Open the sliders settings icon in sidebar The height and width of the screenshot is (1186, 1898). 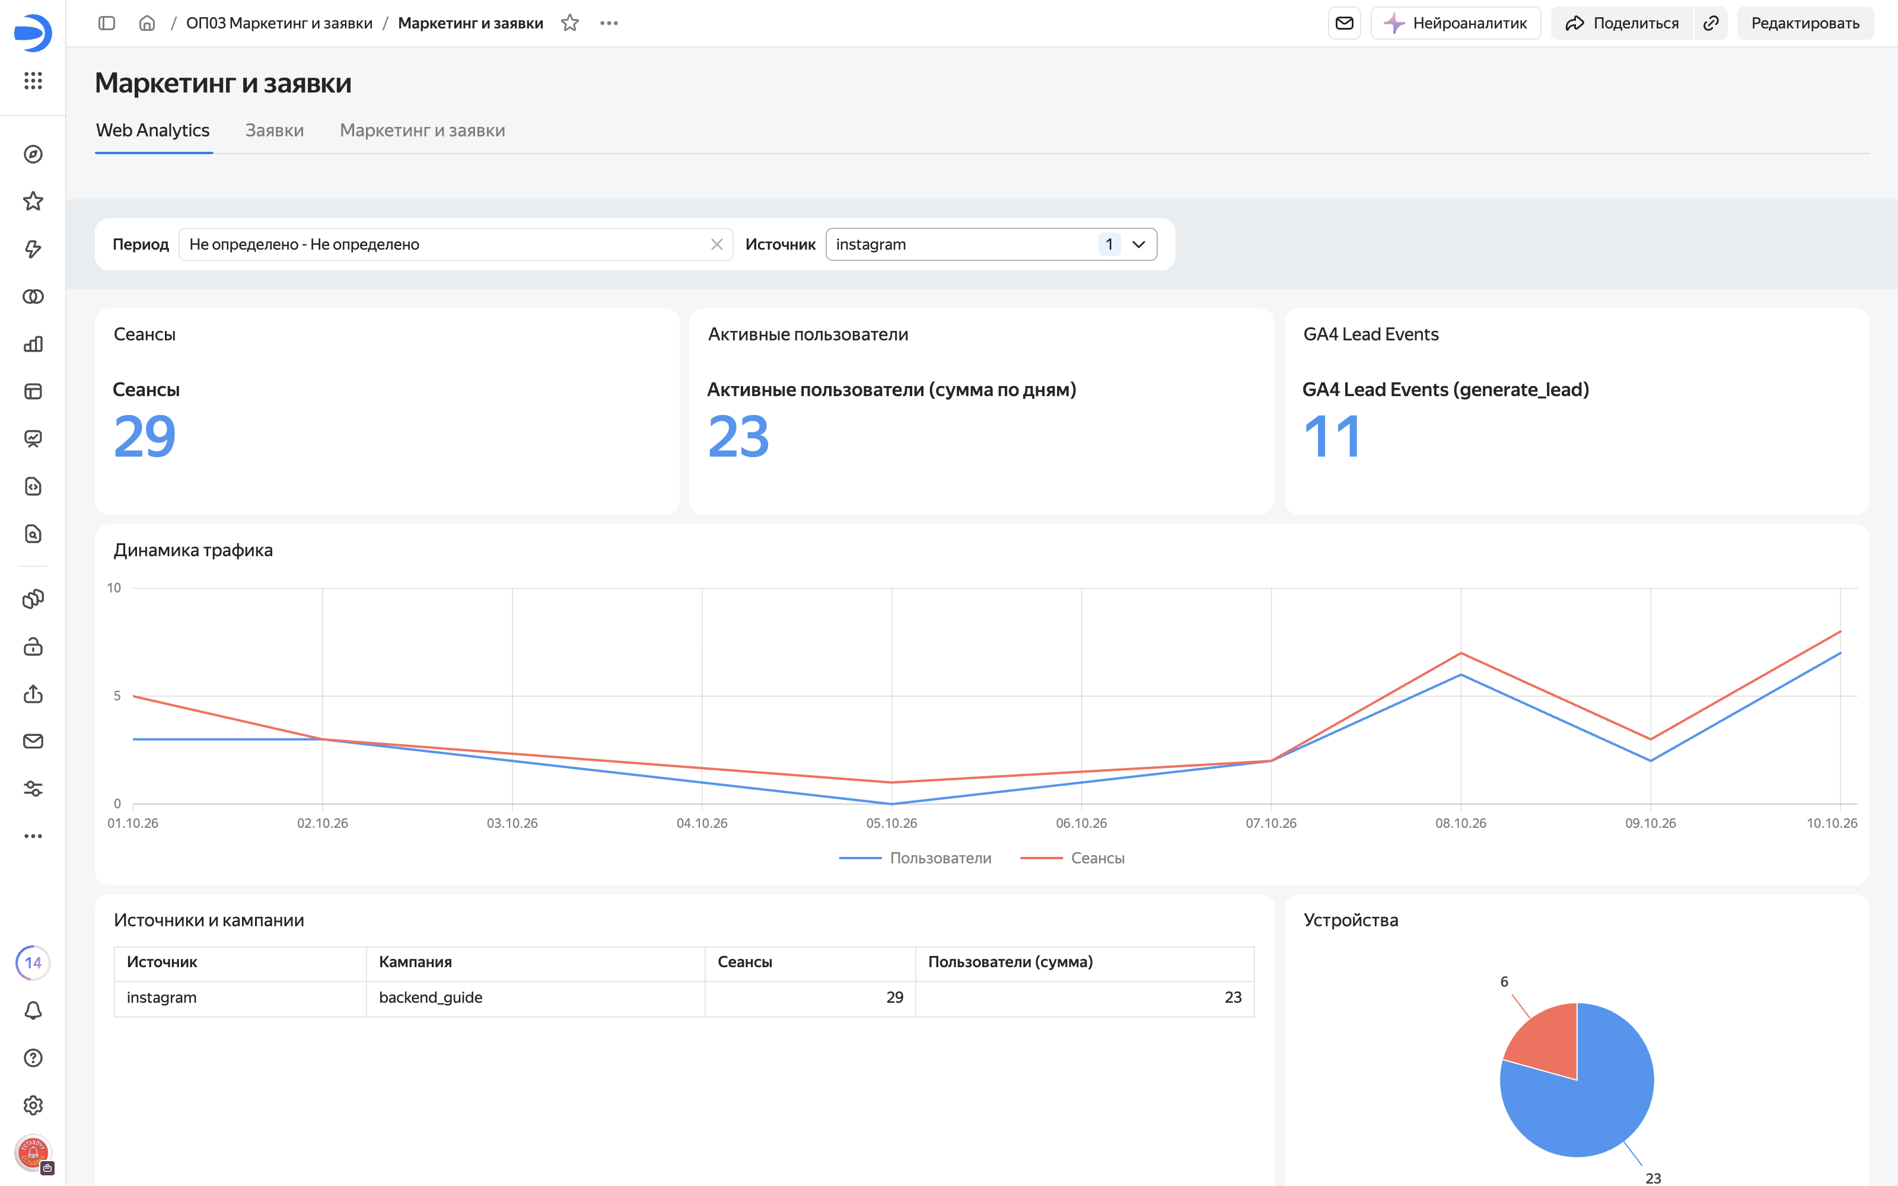(33, 789)
